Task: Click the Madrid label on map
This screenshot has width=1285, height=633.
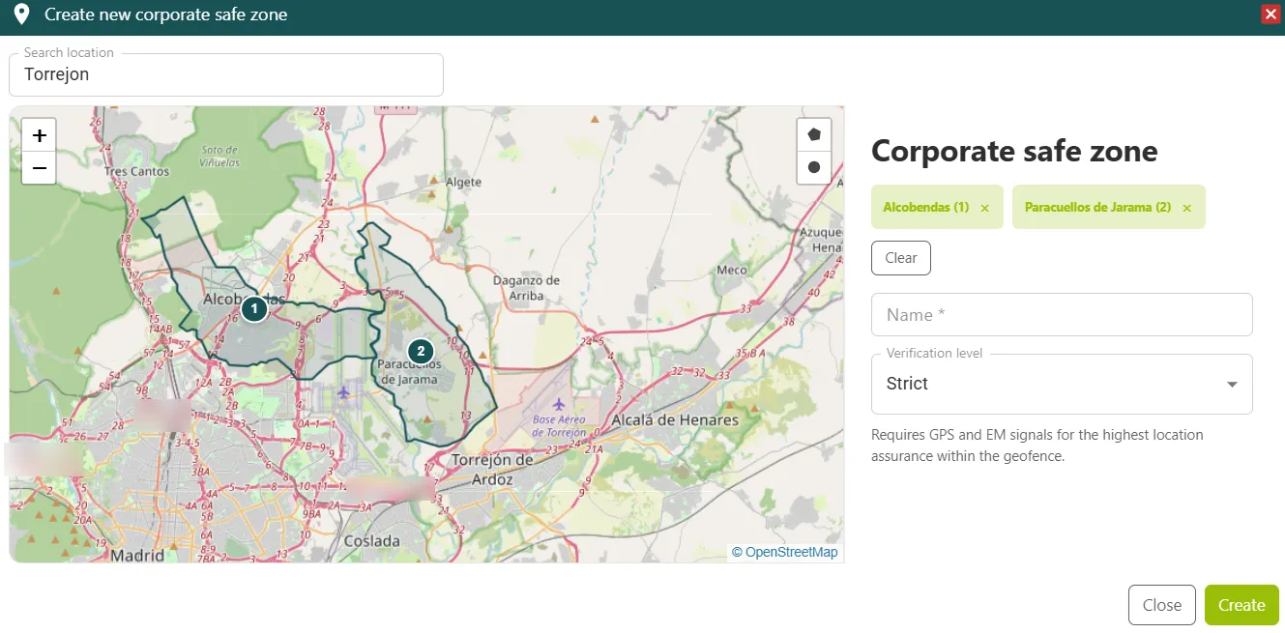Action: coord(138,555)
